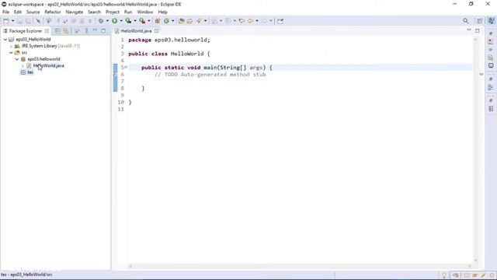Open the Window menu
This screenshot has width=497, height=280.
(x=145, y=12)
